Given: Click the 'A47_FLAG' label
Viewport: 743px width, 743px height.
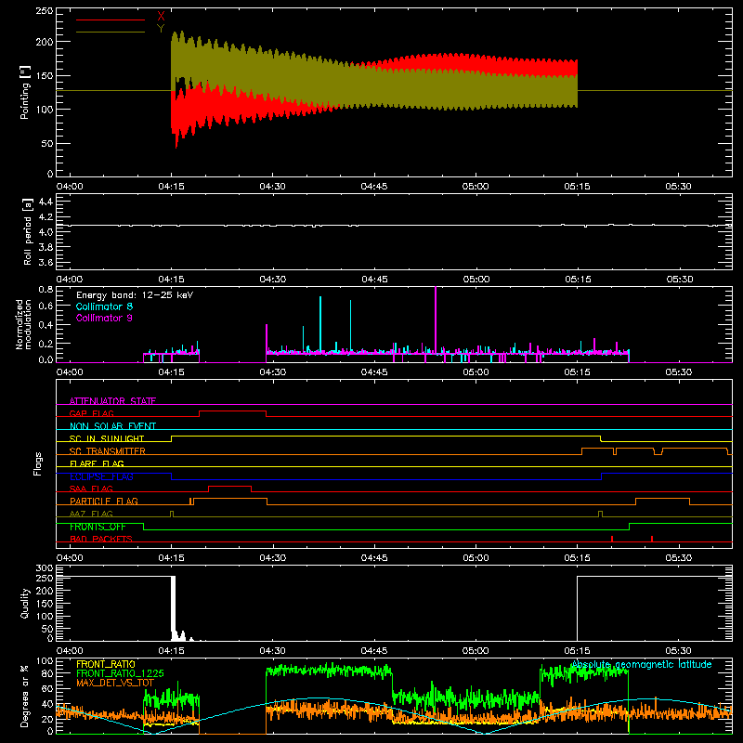Looking at the screenshot, I should 91,514.
